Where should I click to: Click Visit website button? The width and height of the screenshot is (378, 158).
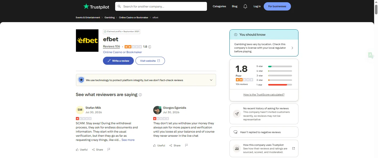tap(150, 61)
